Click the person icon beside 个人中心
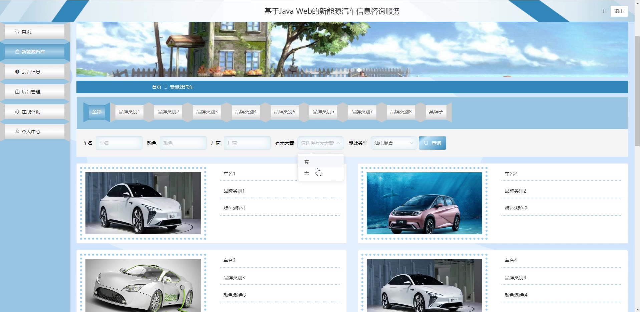The height and width of the screenshot is (312, 640). click(x=17, y=132)
